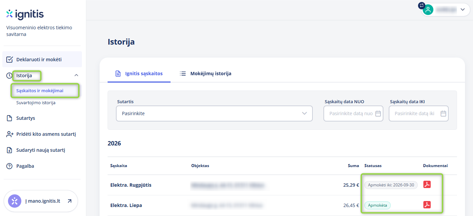Click the new contract plus-document icon
This screenshot has width=473, height=216.
[x=10, y=150]
